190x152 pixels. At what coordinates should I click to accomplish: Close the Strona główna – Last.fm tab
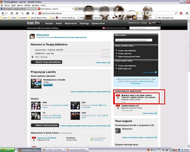tap(72, 9)
